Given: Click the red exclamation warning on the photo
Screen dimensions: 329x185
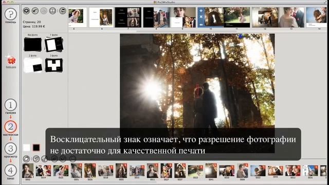Looking at the screenshot, I should click(x=197, y=90).
